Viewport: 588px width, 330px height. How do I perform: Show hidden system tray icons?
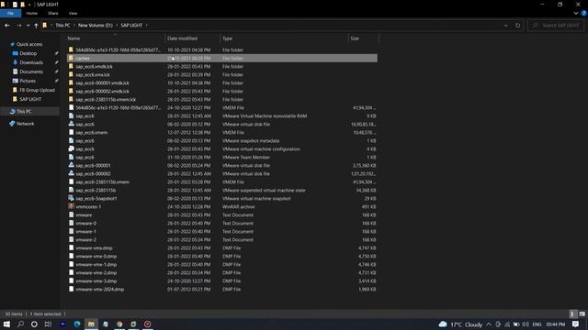(x=489, y=324)
